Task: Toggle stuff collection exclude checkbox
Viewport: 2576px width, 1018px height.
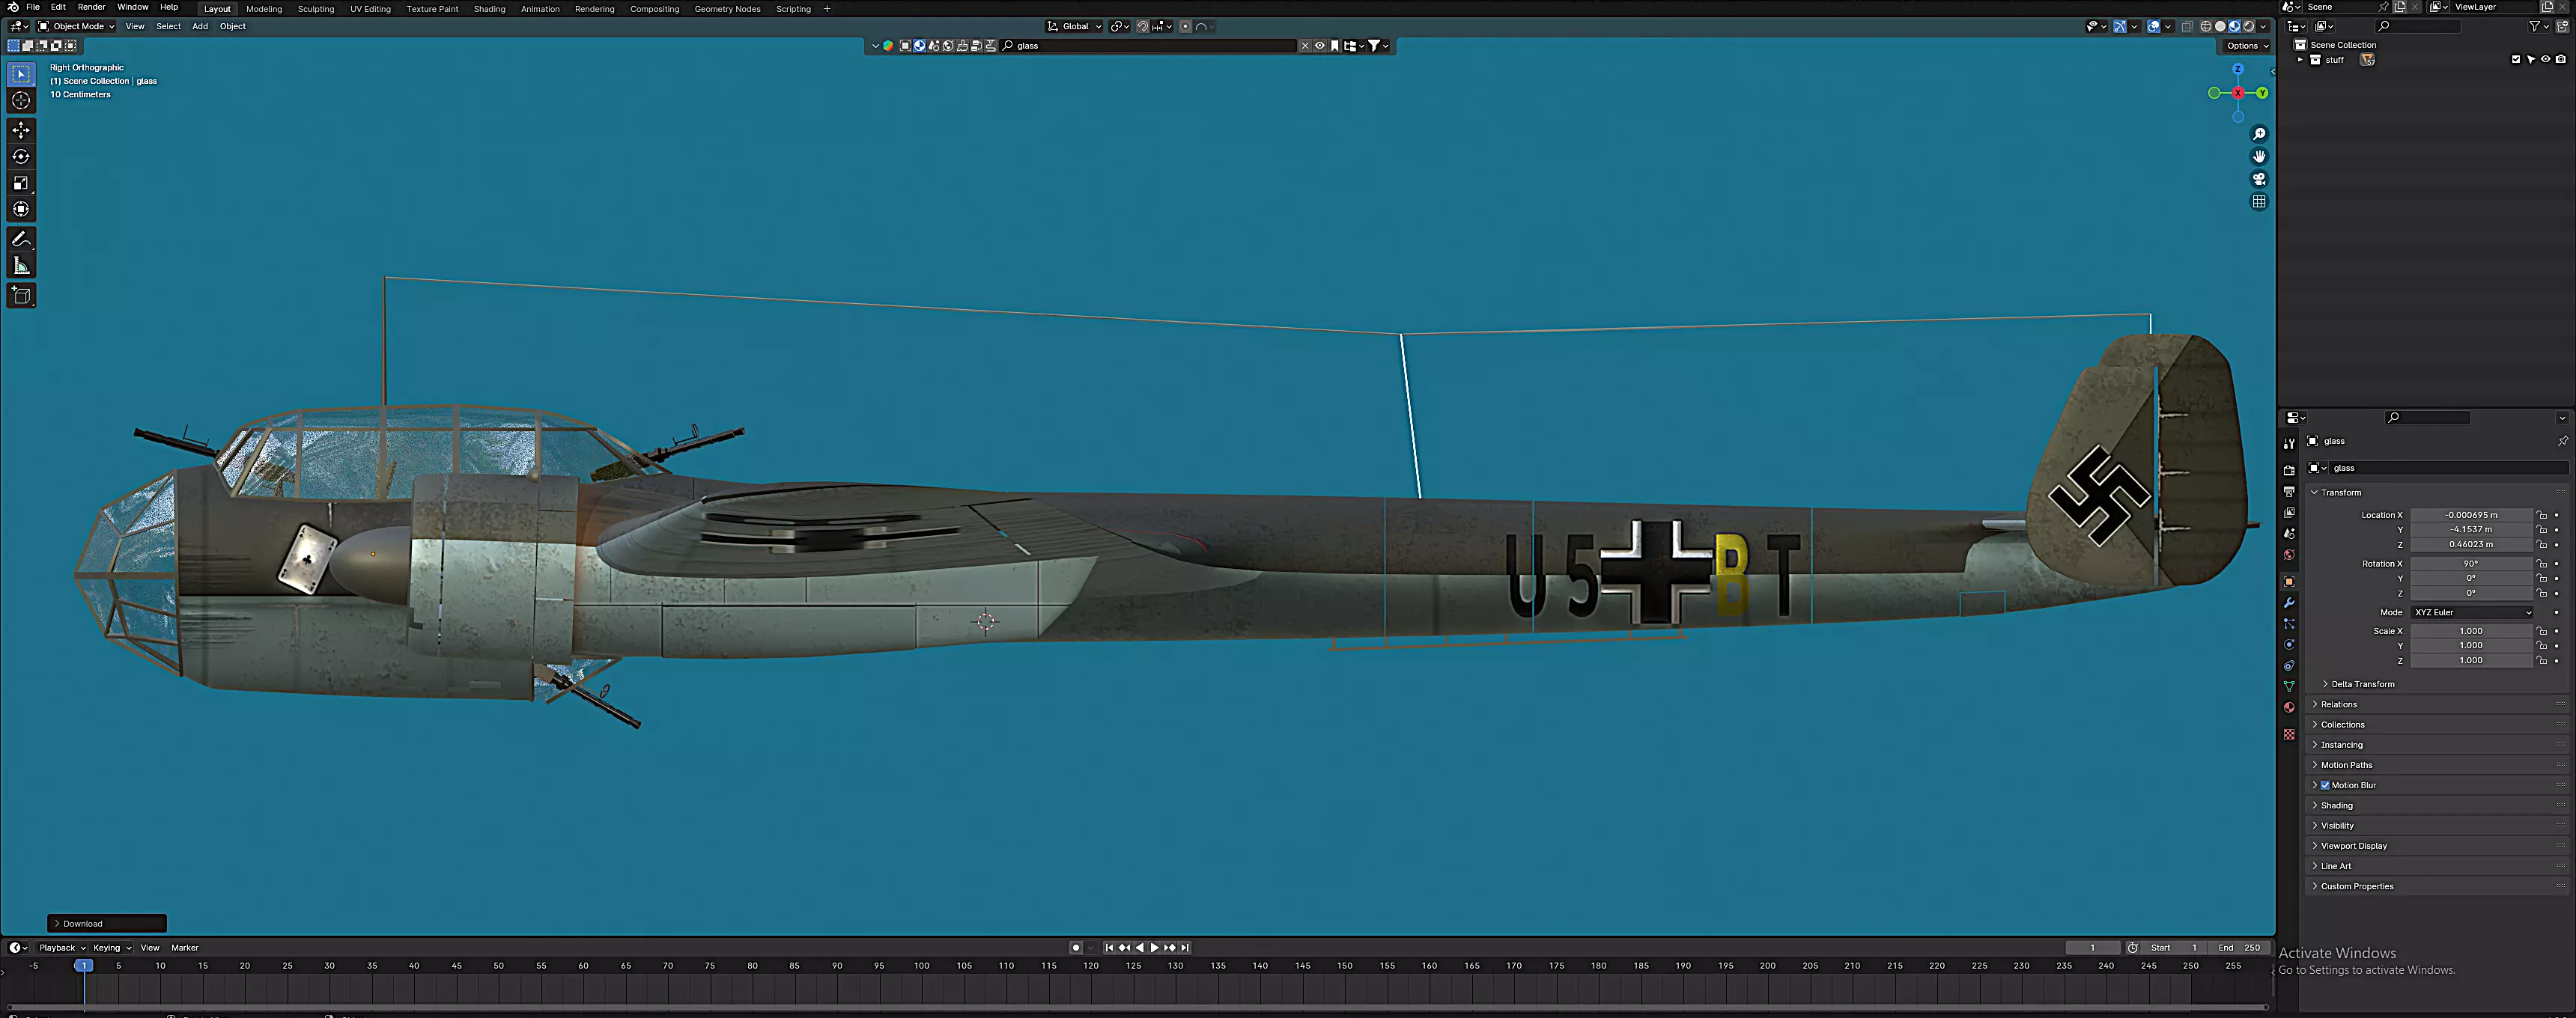Action: pyautogui.click(x=2516, y=60)
